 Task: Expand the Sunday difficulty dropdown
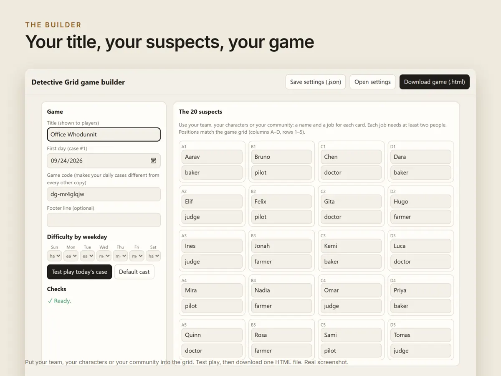(x=54, y=256)
